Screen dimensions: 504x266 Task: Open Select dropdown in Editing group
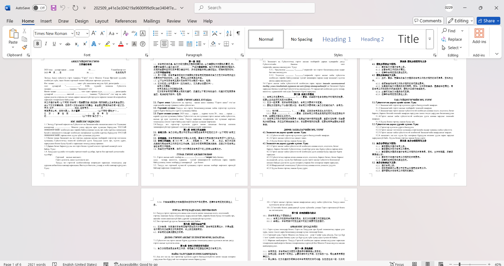click(452, 48)
